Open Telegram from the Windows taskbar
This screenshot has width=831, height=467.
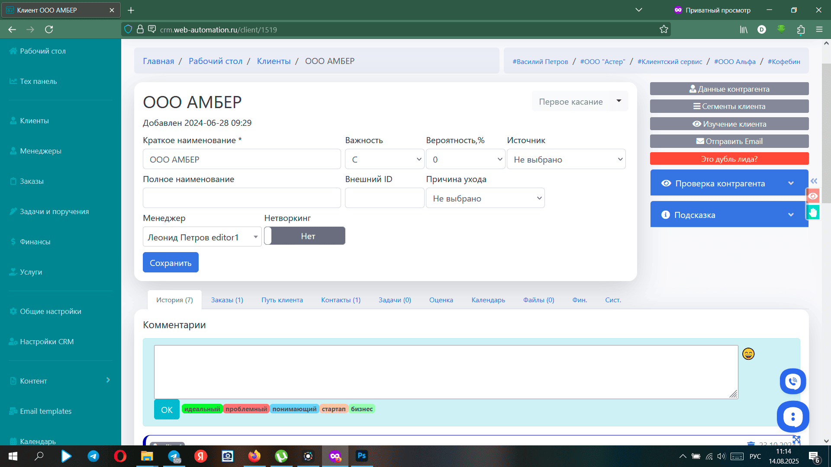[x=93, y=456]
